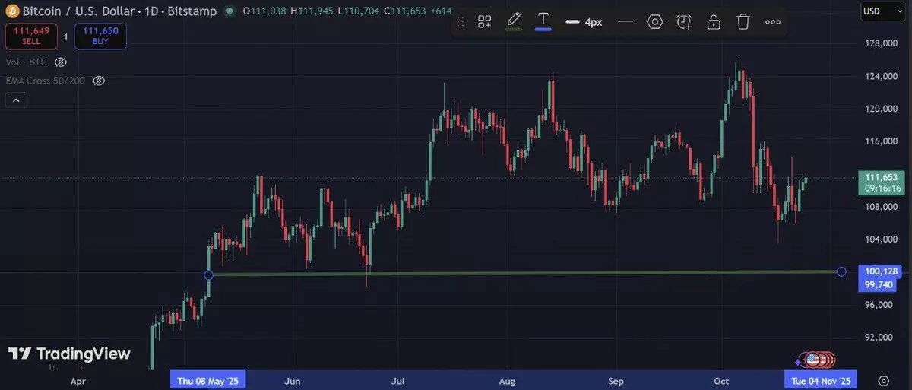The image size is (912, 390).
Task: Lock the selected drawing
Action: point(714,22)
